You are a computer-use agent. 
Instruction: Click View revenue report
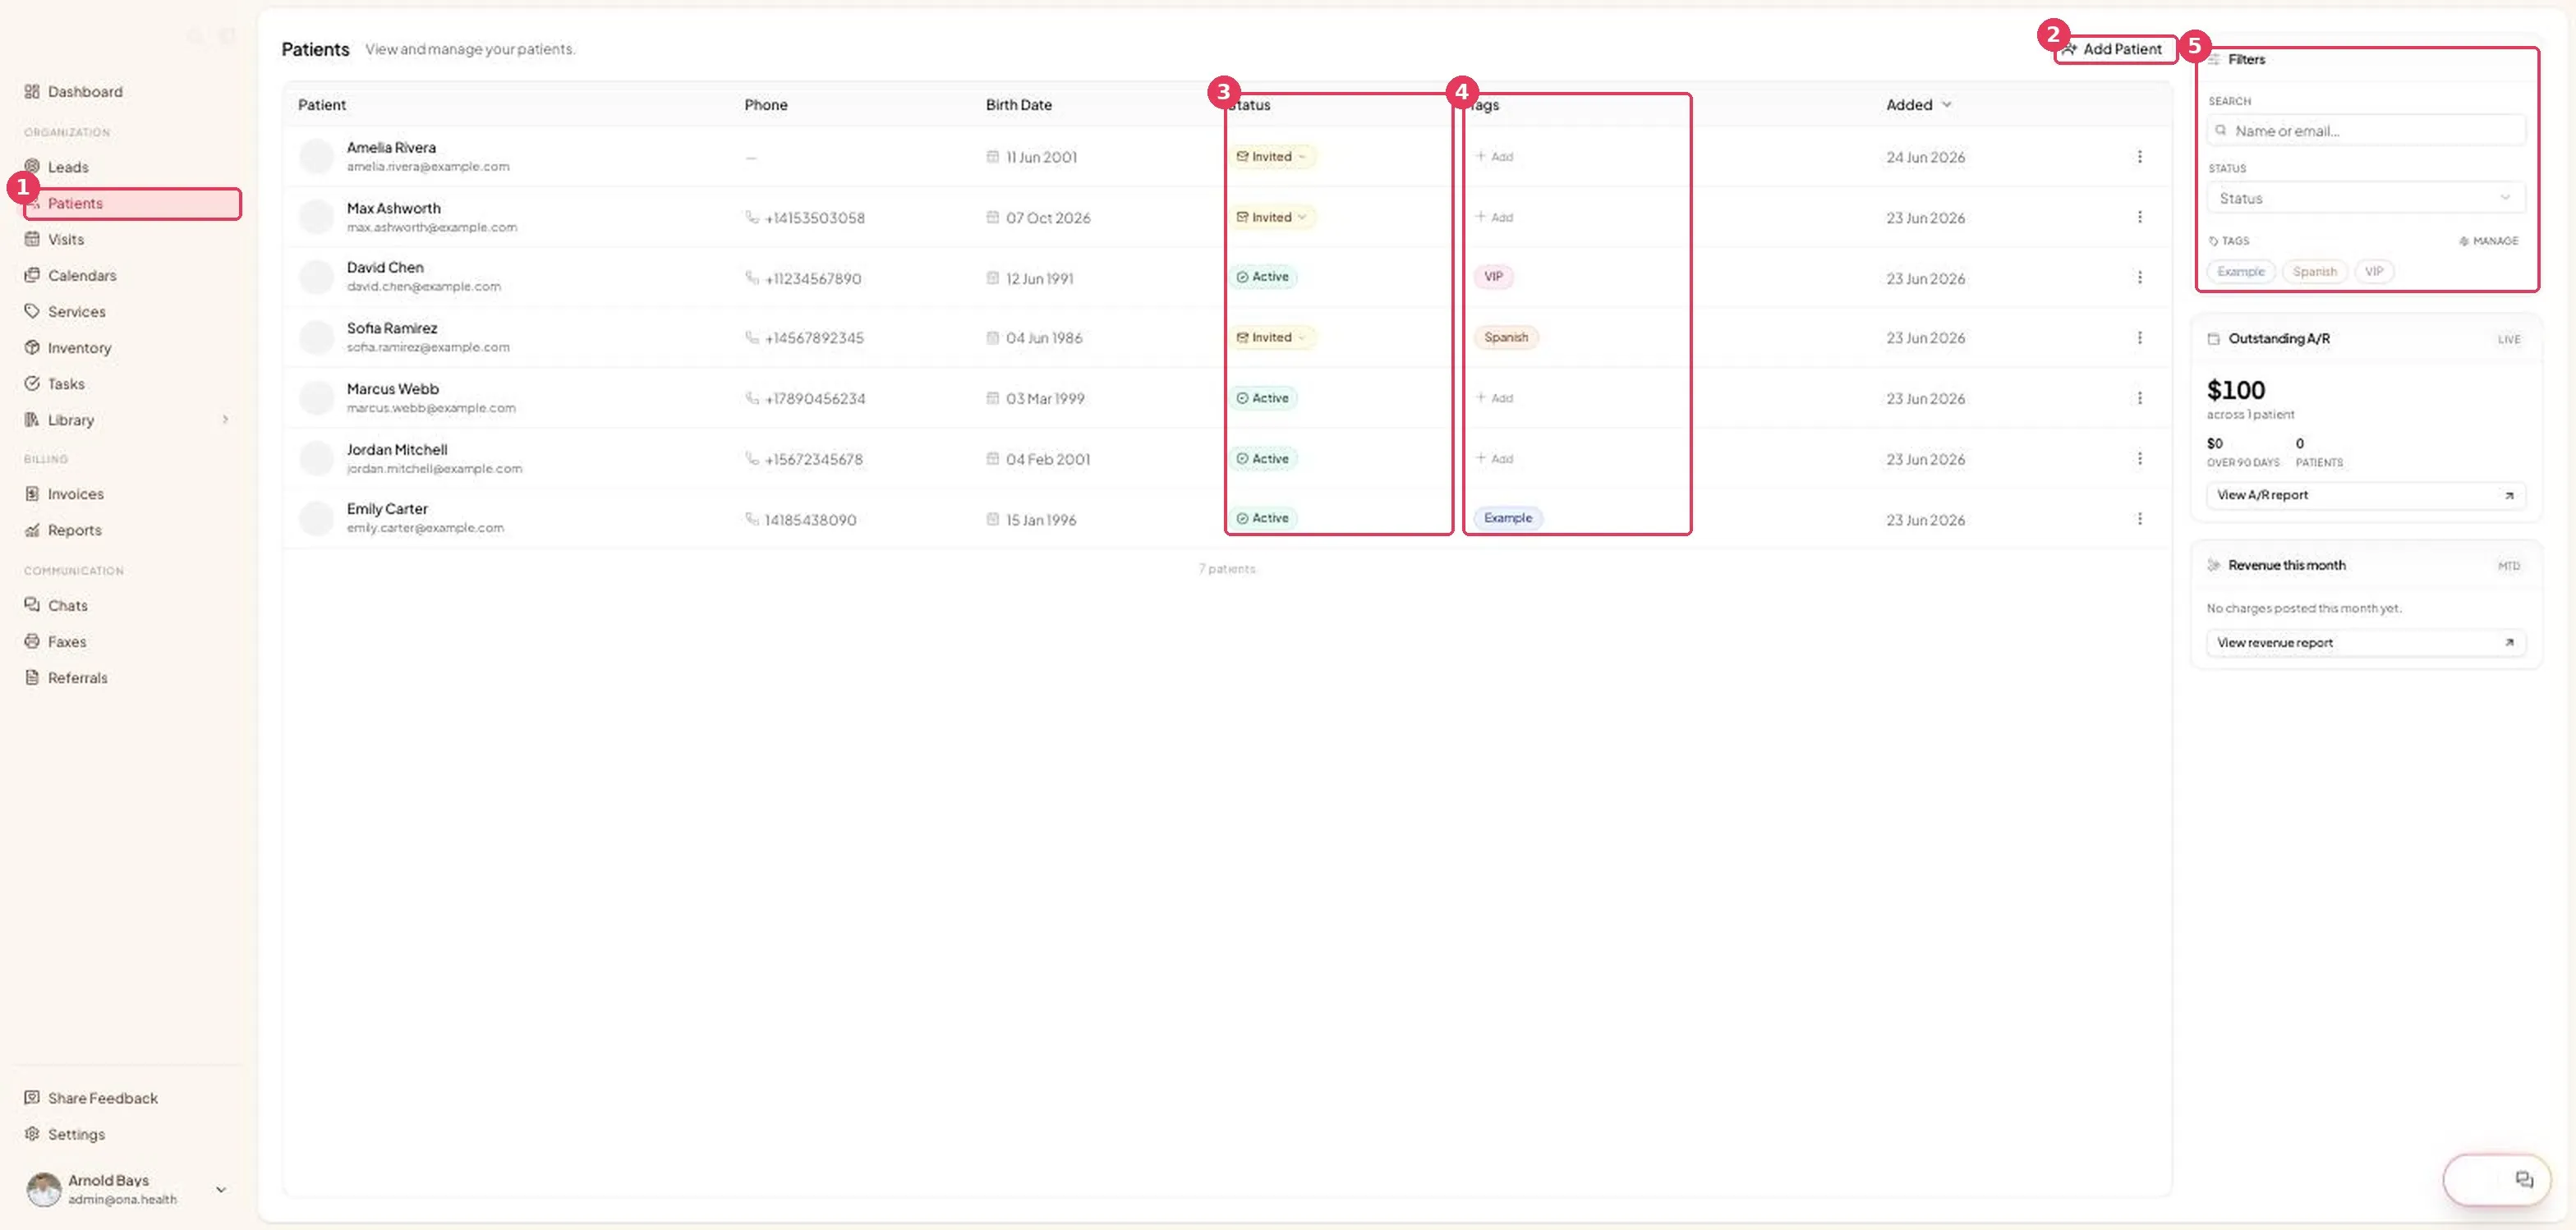point(2366,644)
